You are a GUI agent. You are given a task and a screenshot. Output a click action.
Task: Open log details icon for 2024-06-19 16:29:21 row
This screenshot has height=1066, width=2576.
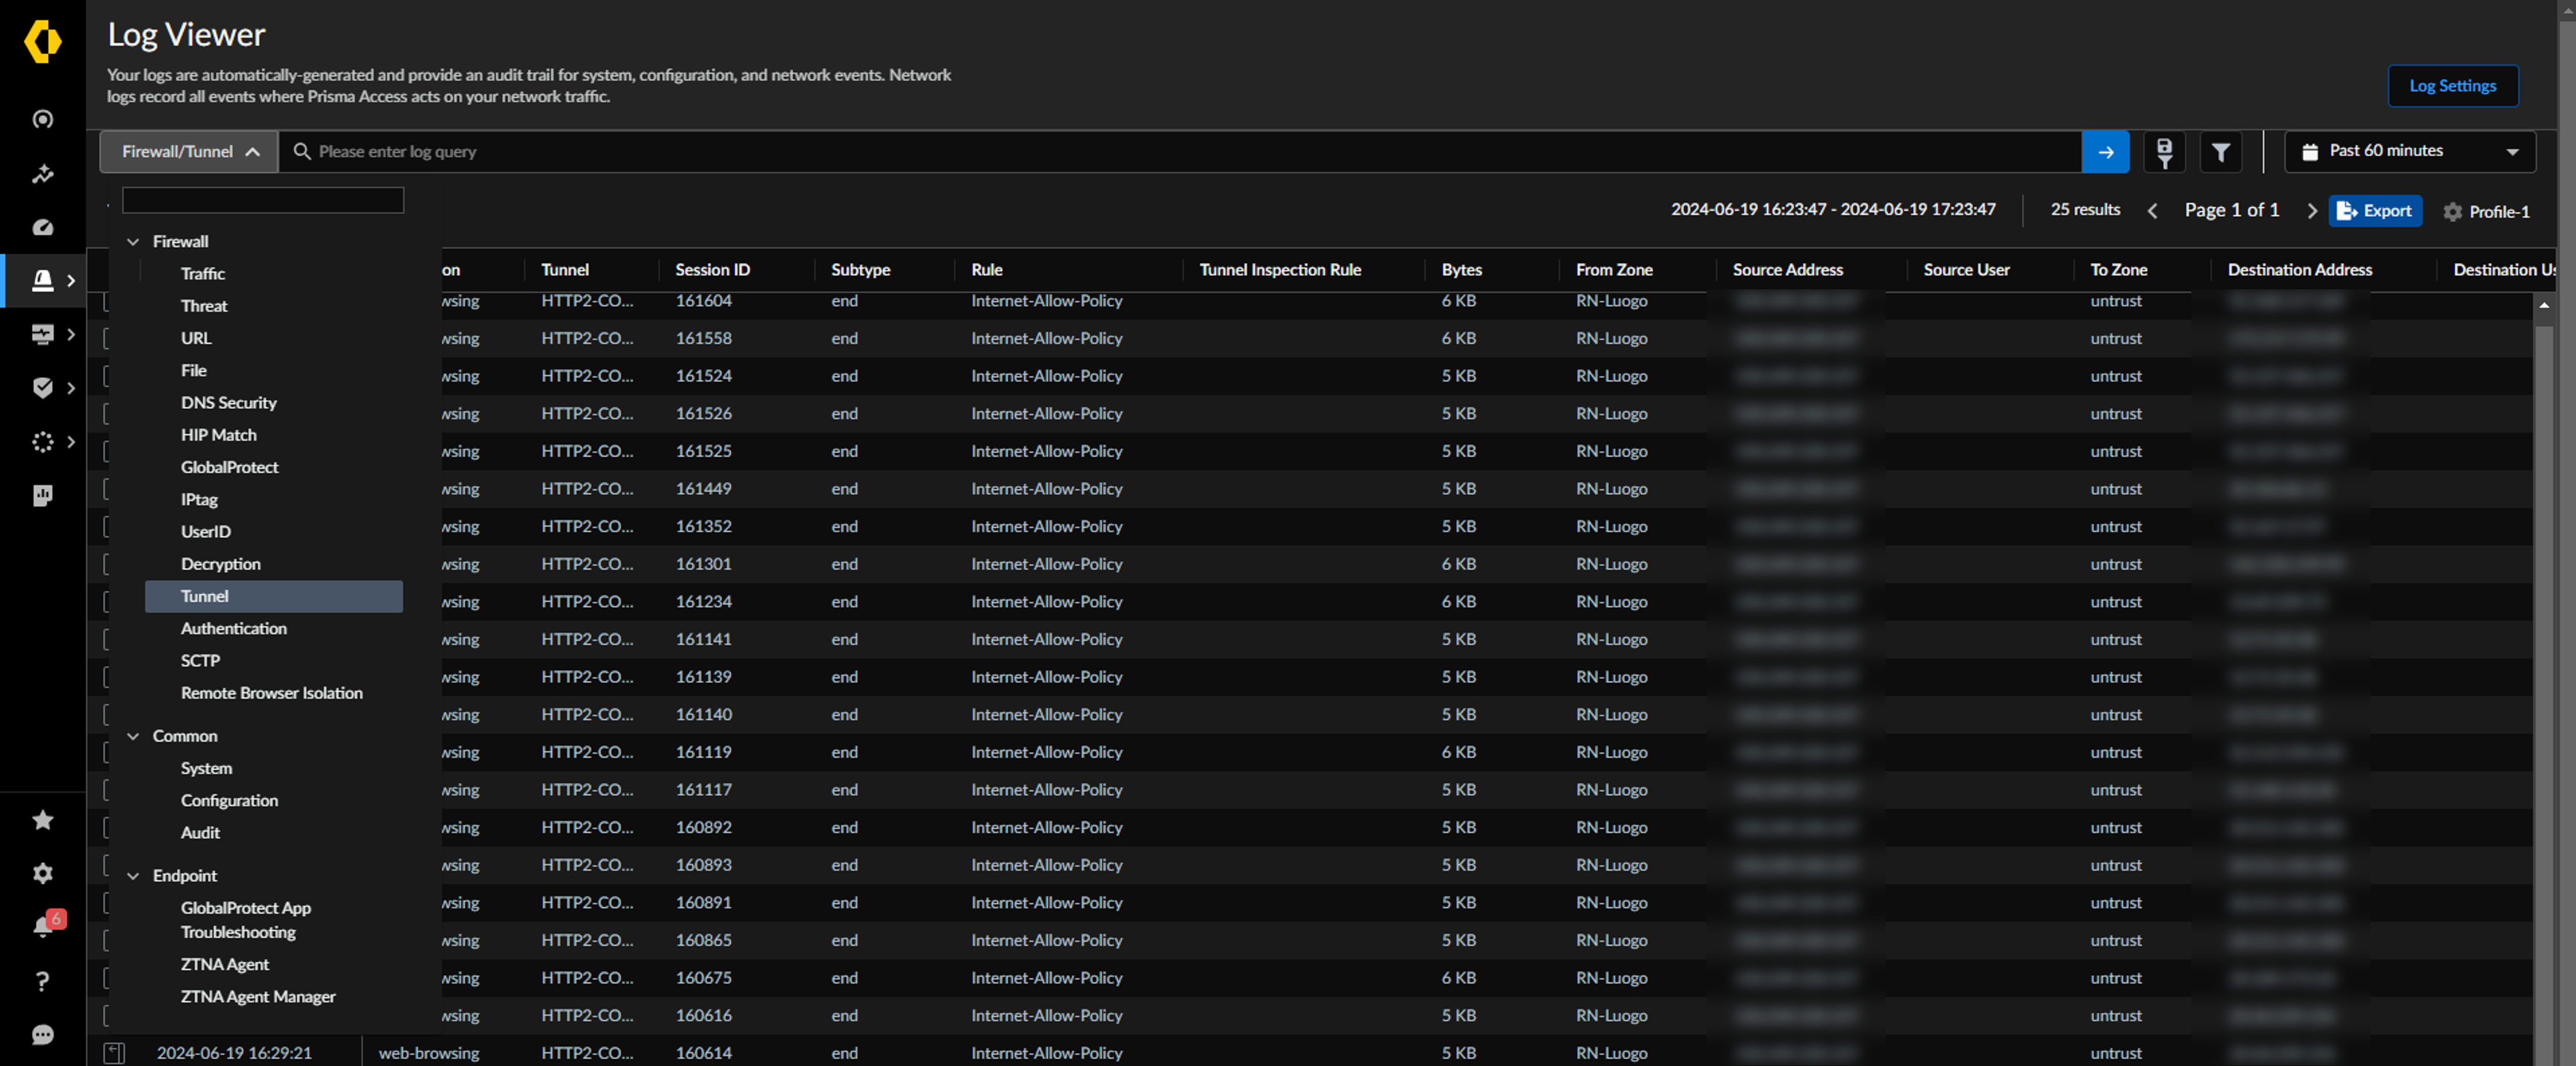(115, 1053)
